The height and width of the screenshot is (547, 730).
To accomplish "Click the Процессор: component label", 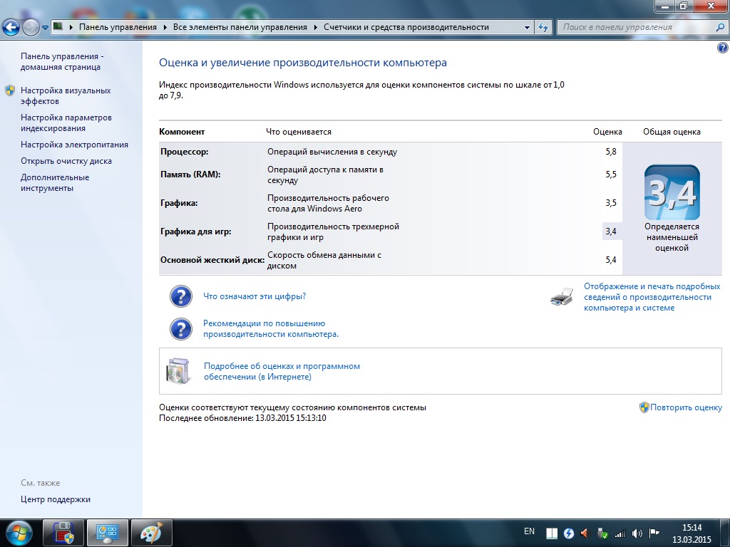I will [185, 152].
